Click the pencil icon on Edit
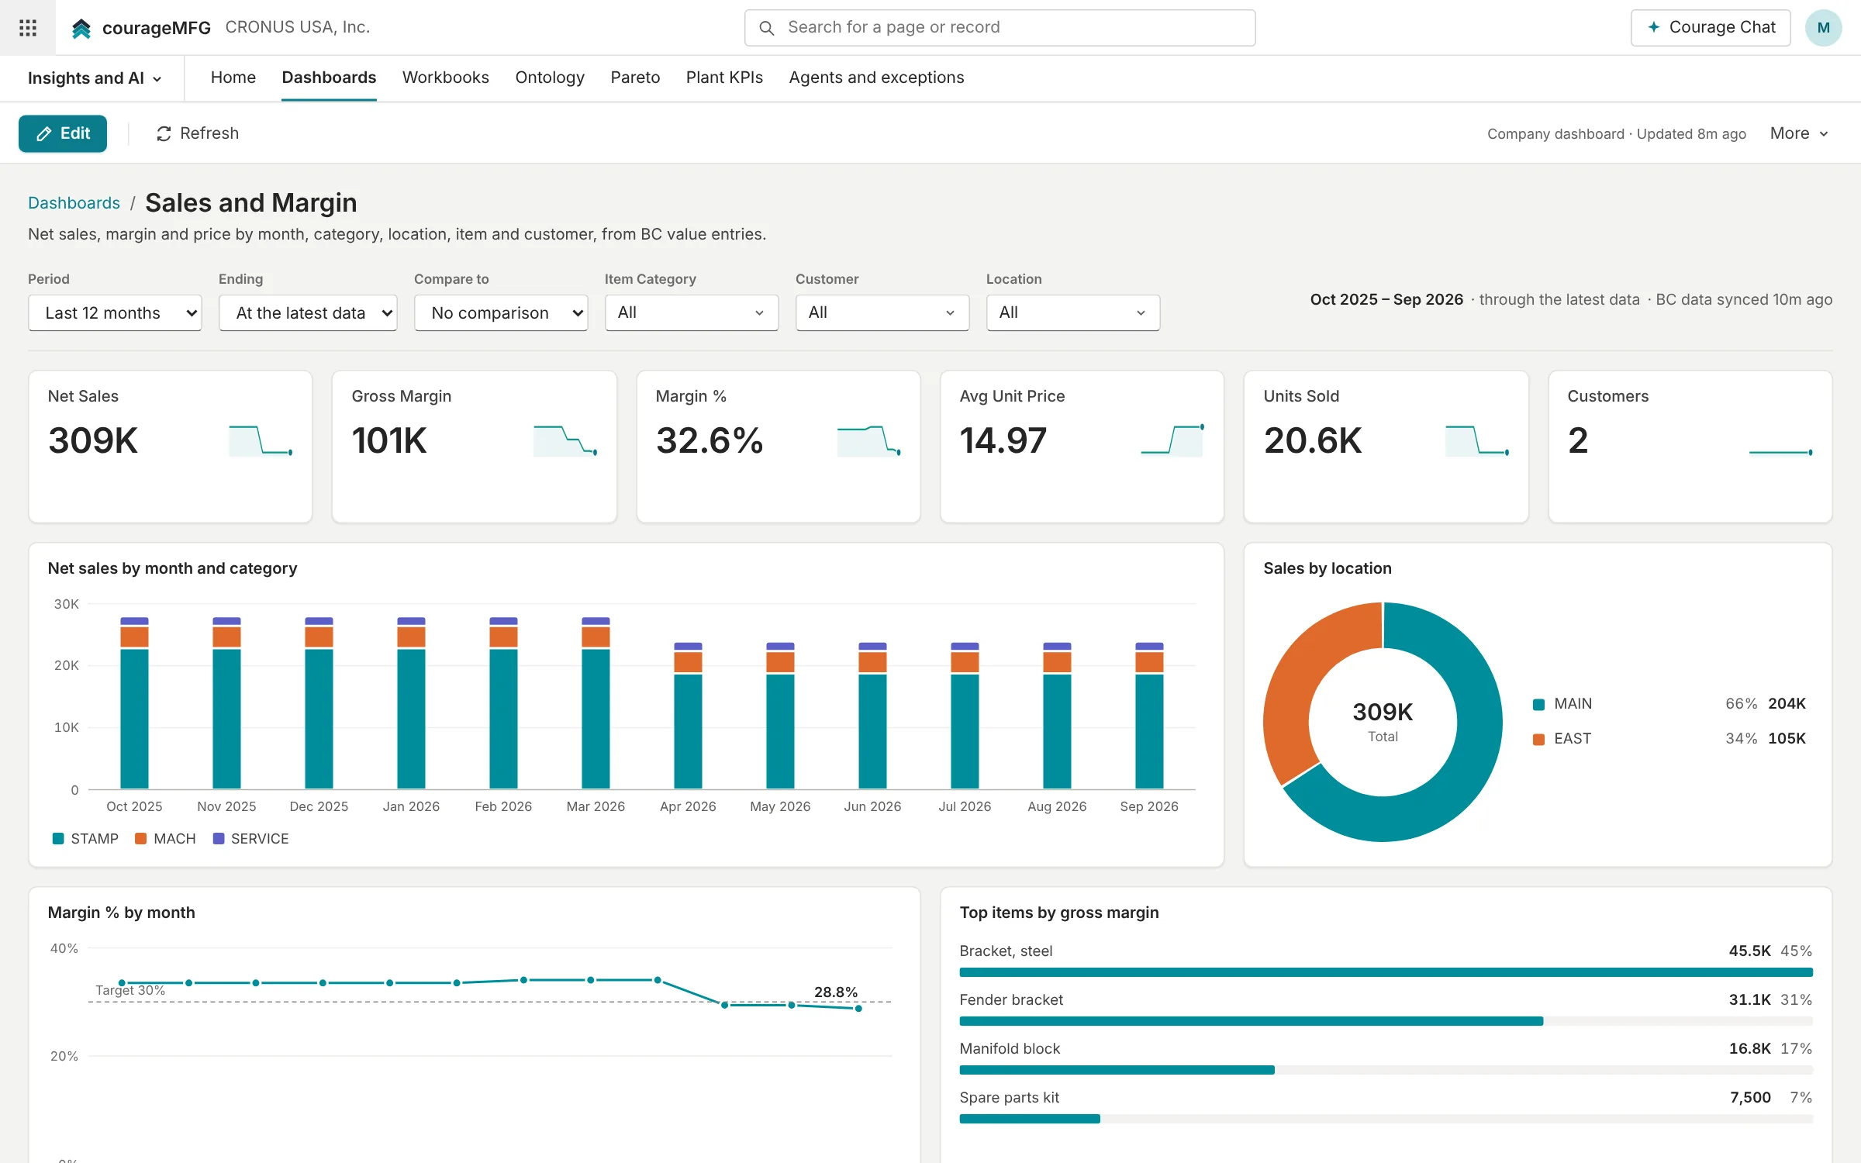Viewport: 1861px width, 1163px height. click(x=44, y=133)
